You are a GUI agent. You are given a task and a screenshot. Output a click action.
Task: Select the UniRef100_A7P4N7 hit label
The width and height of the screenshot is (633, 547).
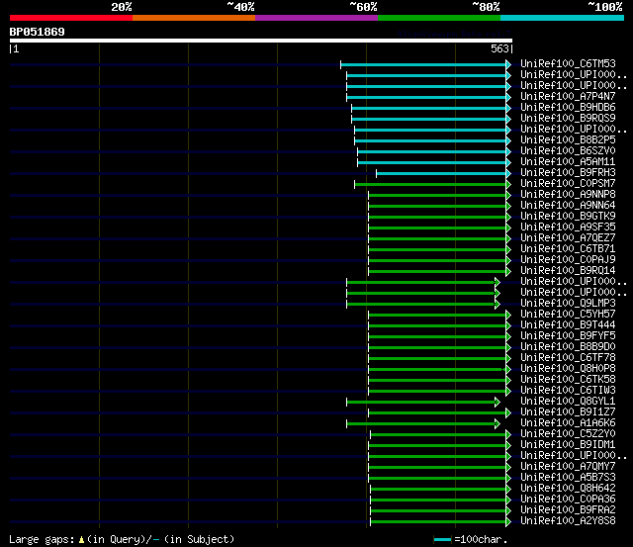[568, 97]
